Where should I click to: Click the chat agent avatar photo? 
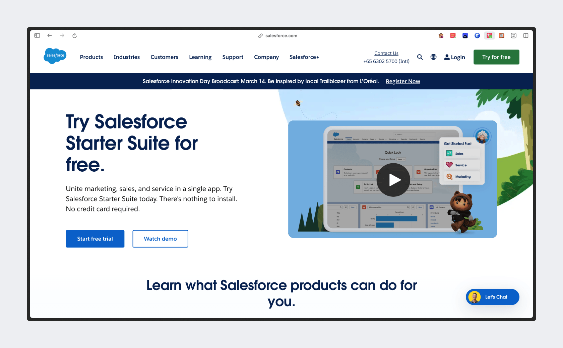475,297
